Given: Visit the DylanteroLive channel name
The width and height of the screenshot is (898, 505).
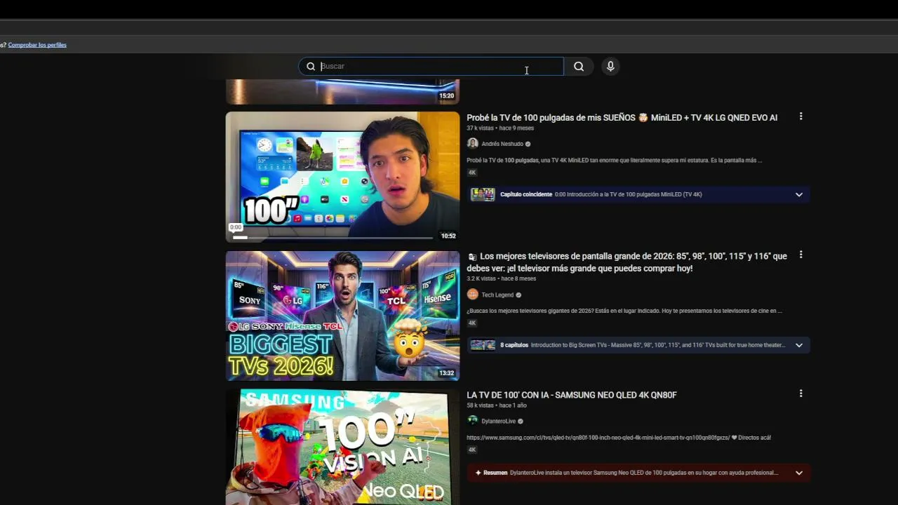Looking at the screenshot, I should (x=499, y=422).
